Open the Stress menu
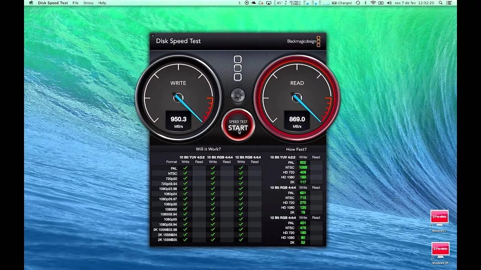The height and width of the screenshot is (270, 481). [88, 3]
